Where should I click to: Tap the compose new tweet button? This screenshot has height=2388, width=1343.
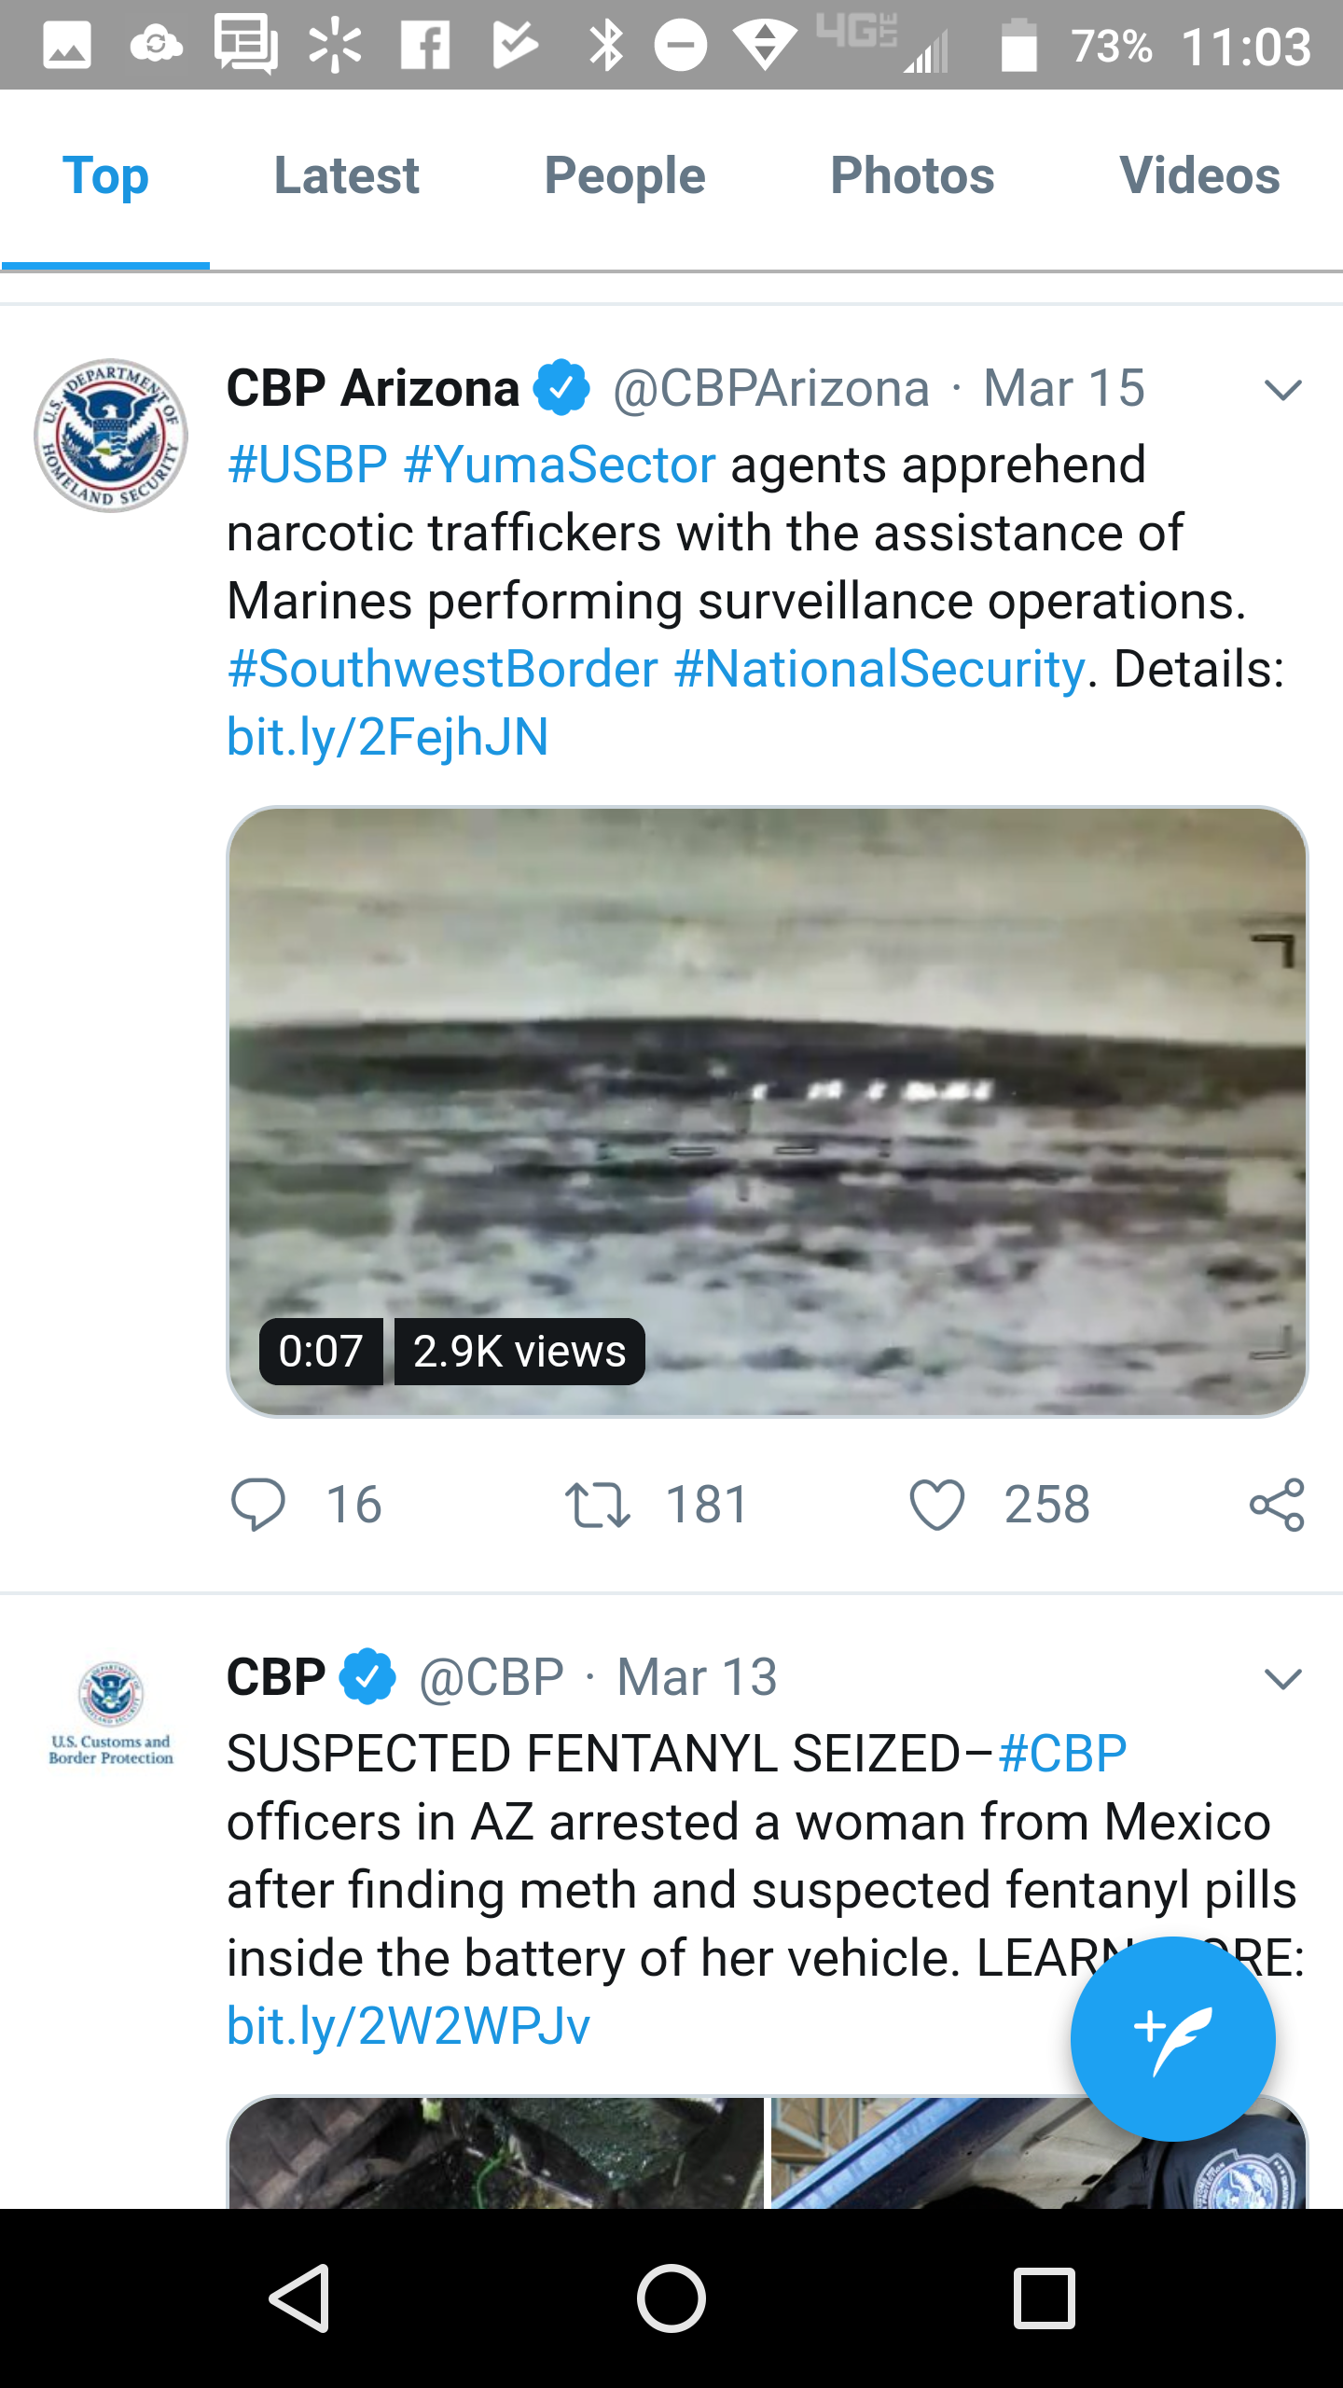pos(1172,2038)
